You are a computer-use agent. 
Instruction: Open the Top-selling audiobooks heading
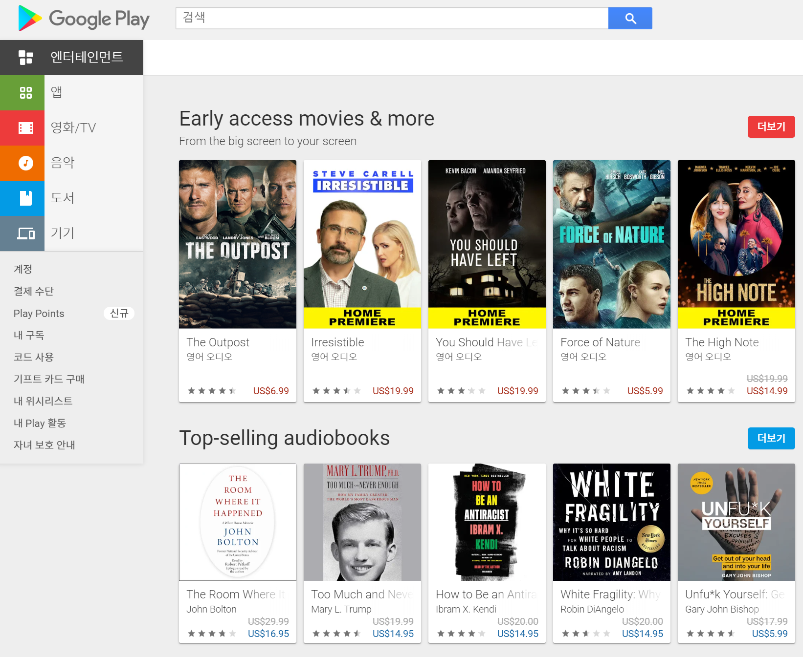coord(285,438)
